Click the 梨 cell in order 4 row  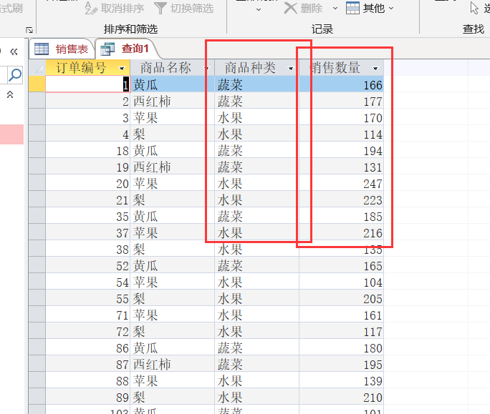pos(172,134)
